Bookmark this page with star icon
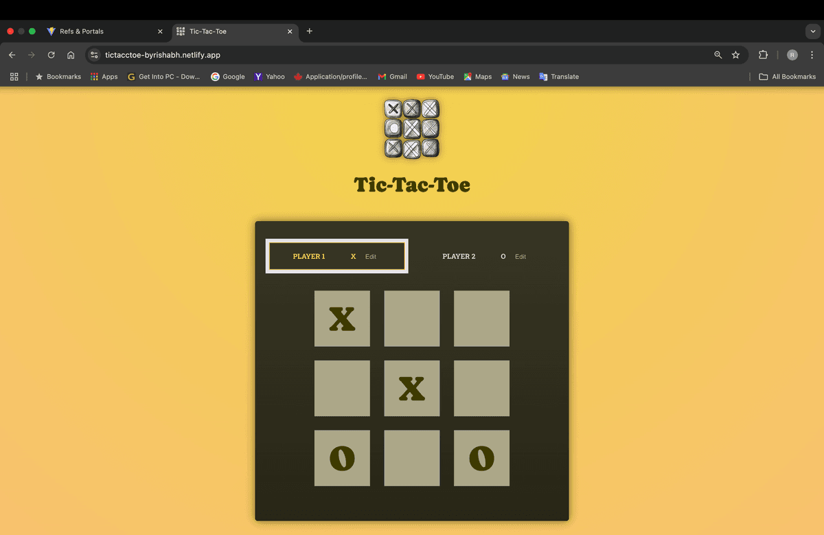This screenshot has height=535, width=824. [735, 55]
